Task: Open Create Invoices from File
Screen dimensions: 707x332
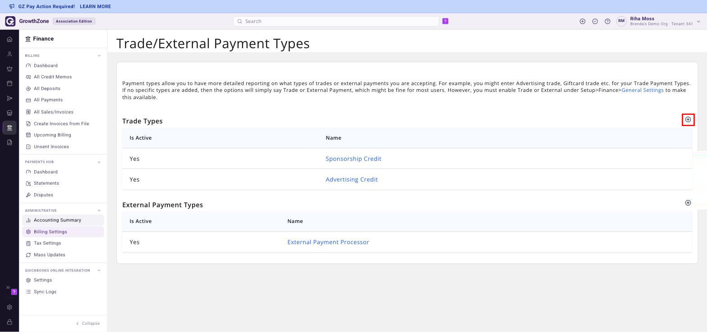Action: 61,124
